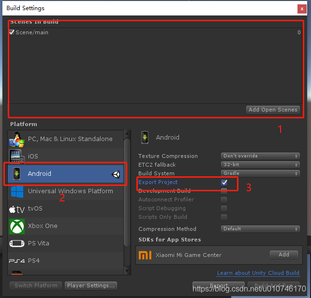
Task: Click the platform list scrollbar thumb
Action: 127,192
